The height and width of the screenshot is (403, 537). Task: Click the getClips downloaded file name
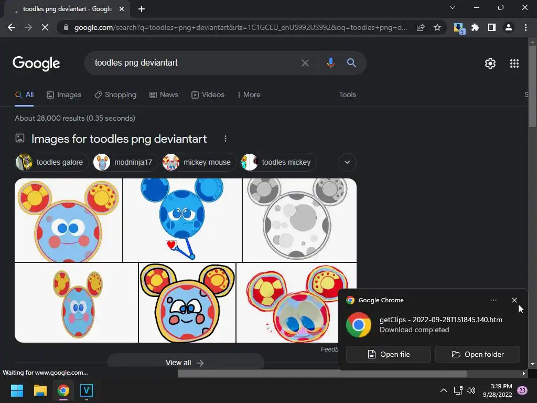click(441, 320)
